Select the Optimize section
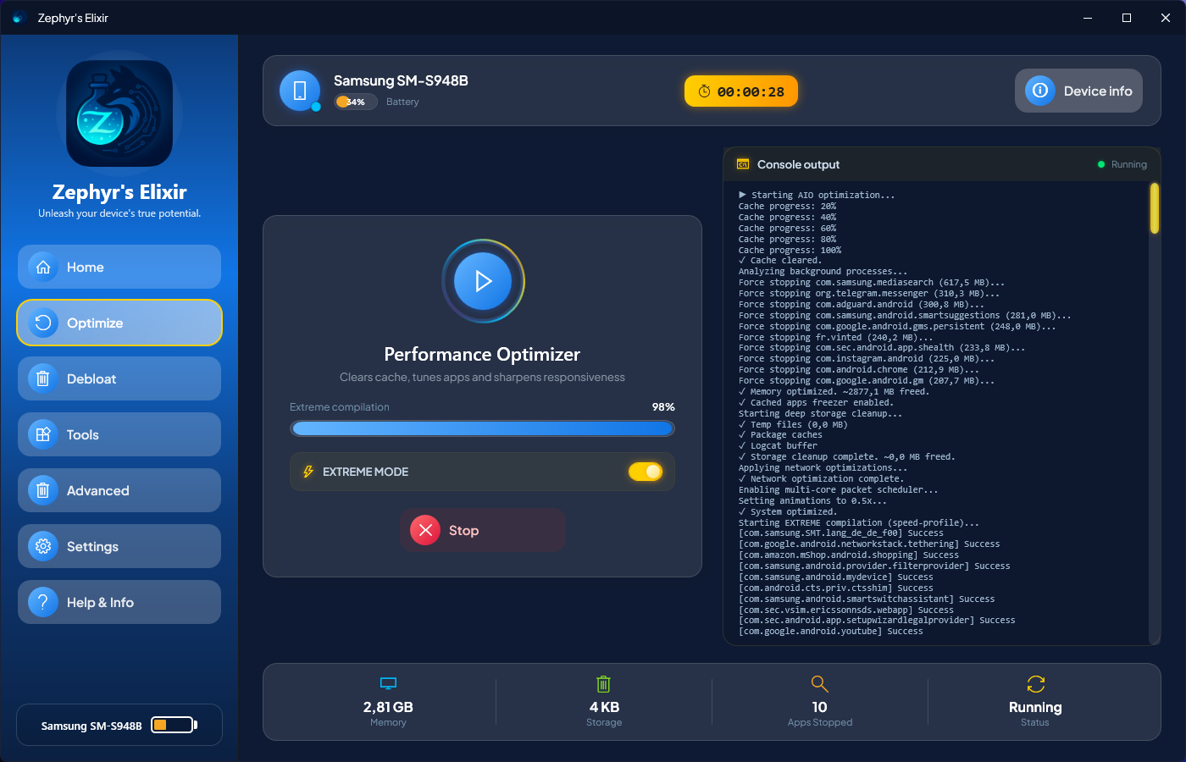Image resolution: width=1186 pixels, height=762 pixels. (x=119, y=323)
